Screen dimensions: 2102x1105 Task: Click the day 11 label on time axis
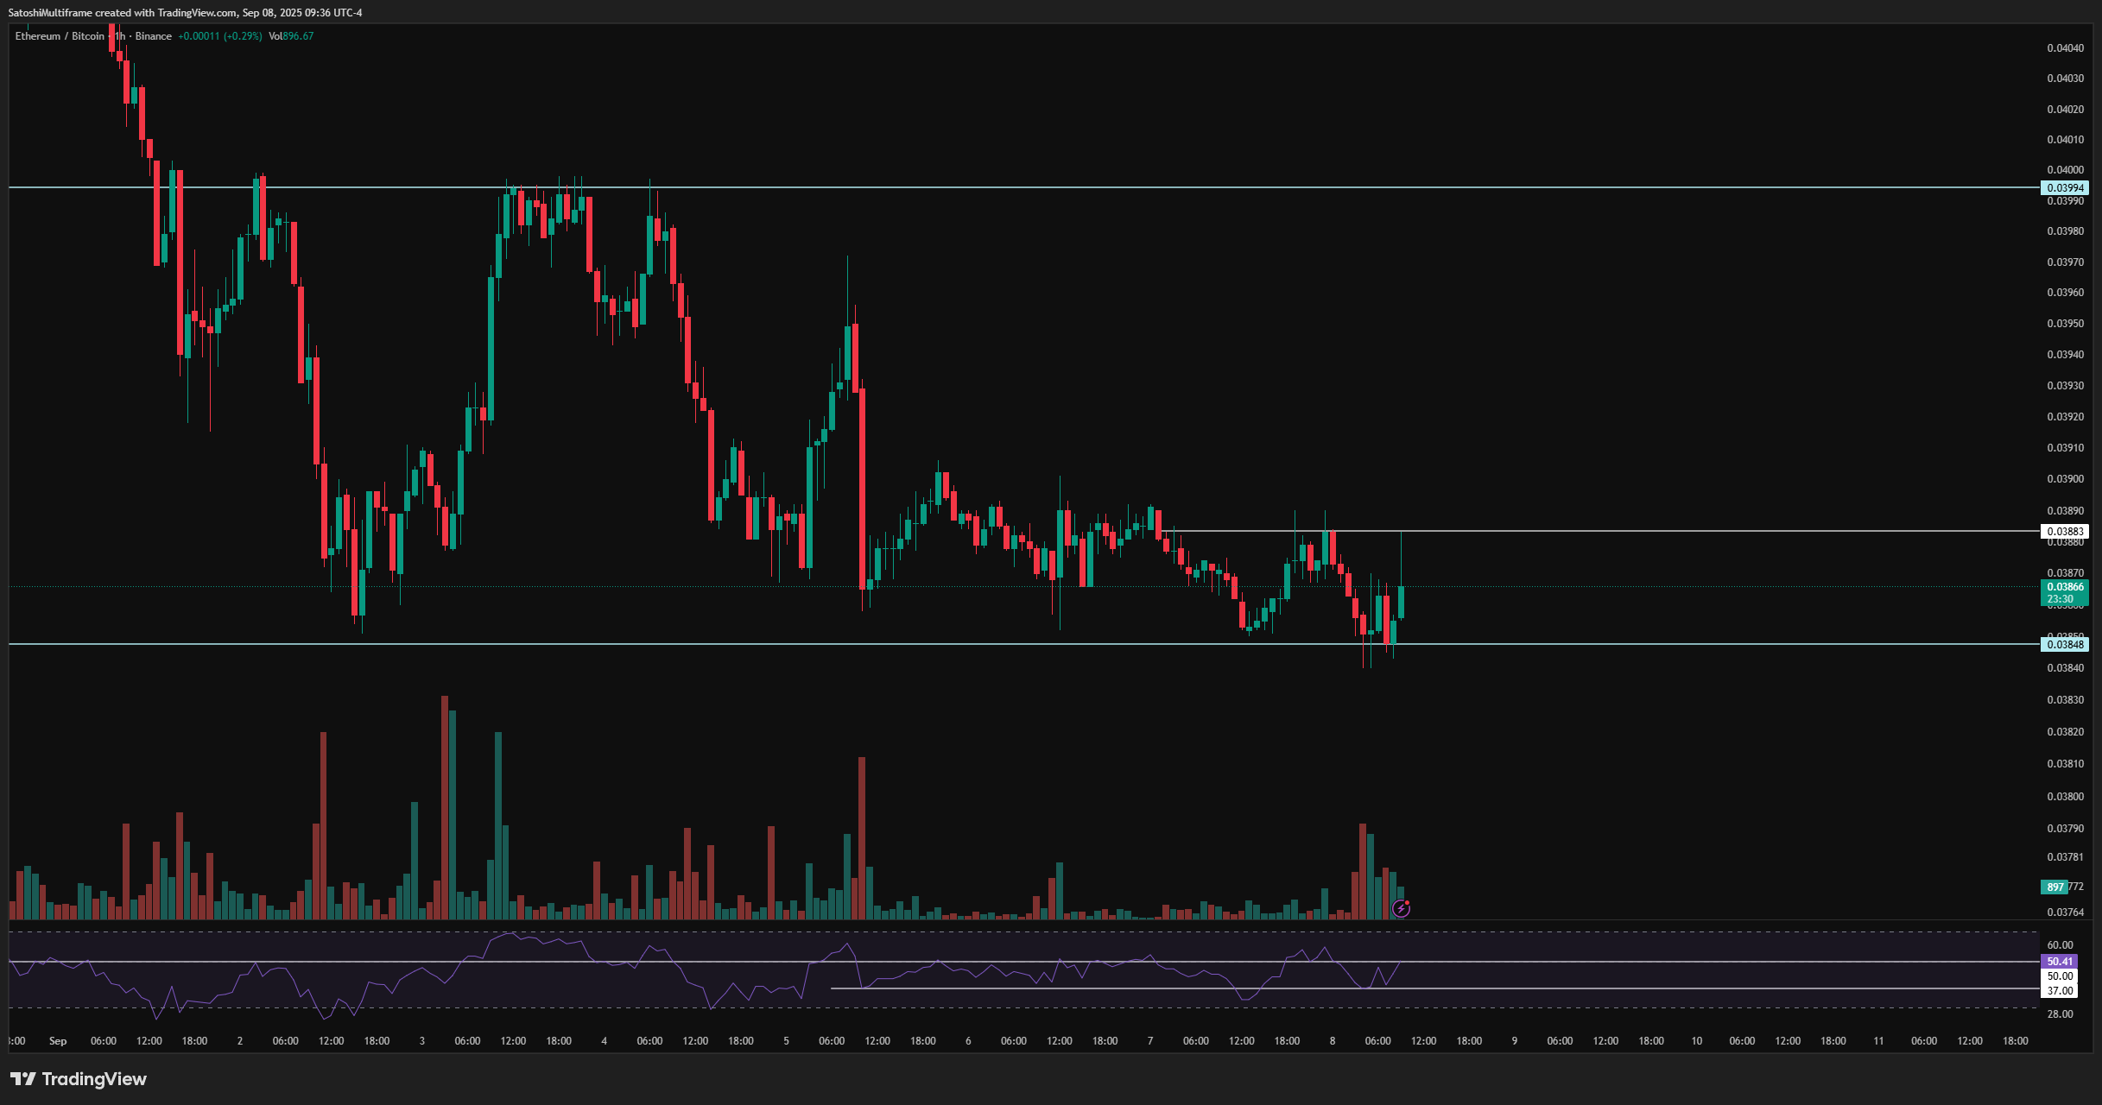click(x=1878, y=1041)
